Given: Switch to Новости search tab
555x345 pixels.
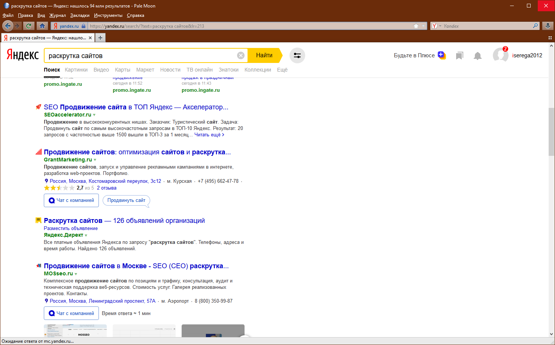Looking at the screenshot, I should point(170,70).
